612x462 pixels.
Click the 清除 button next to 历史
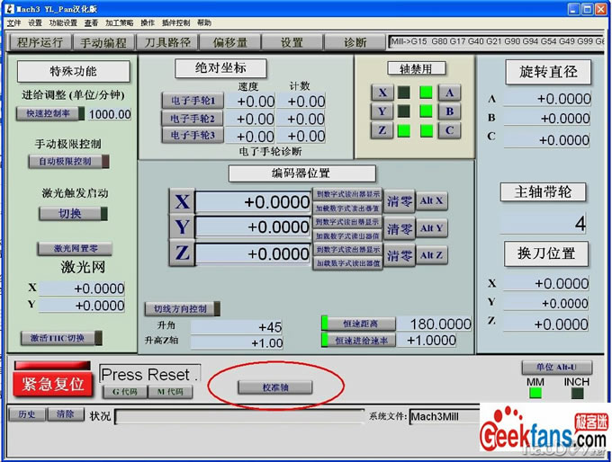(x=64, y=414)
